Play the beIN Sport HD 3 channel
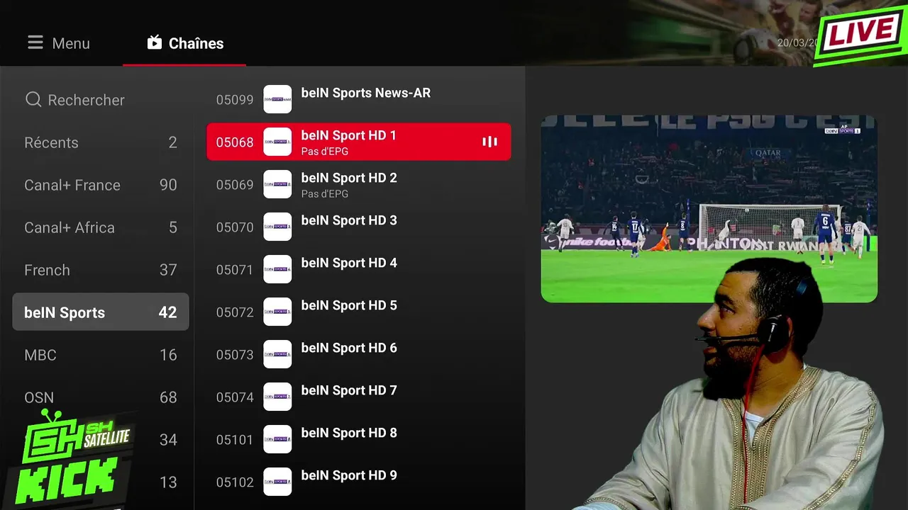Viewport: 908px width, 510px height. [x=358, y=227]
